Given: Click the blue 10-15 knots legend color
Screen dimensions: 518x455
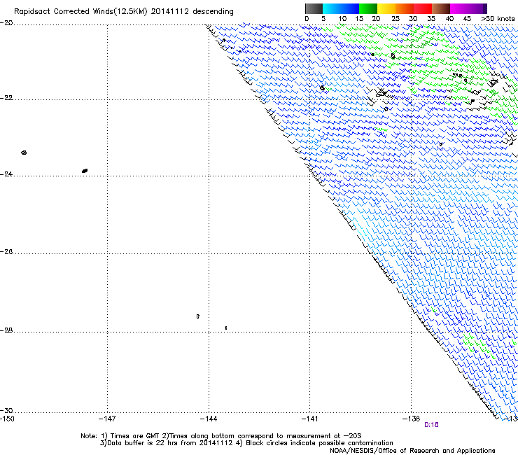Looking at the screenshot, I should pyautogui.click(x=350, y=8).
